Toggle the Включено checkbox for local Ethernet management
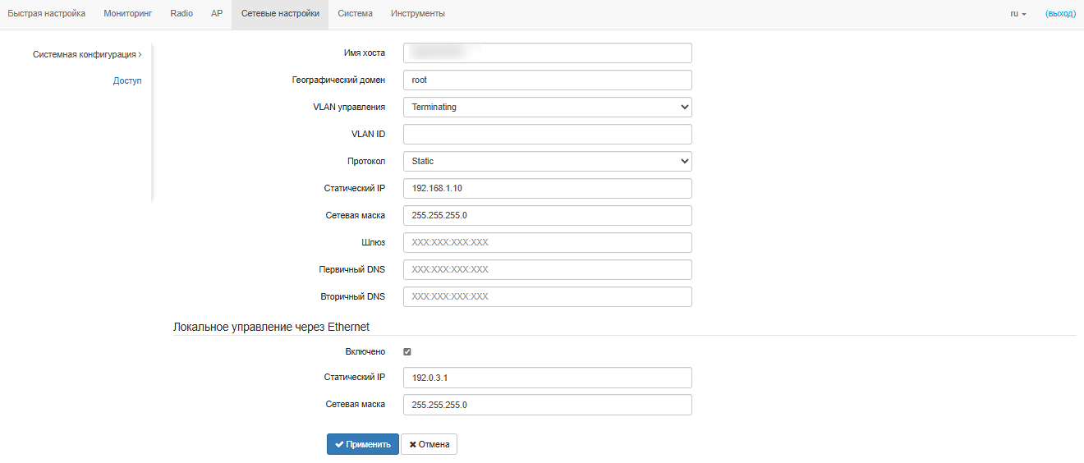This screenshot has width=1084, height=463. point(407,351)
